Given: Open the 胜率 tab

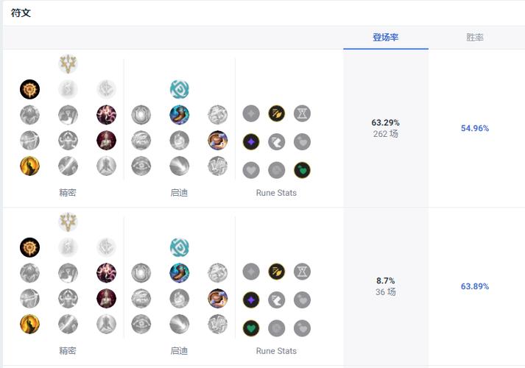Looking at the screenshot, I should click(475, 38).
